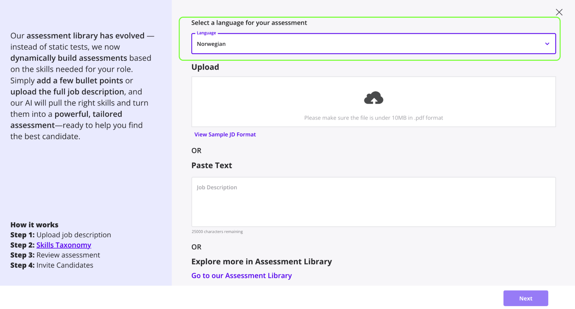This screenshot has width=575, height=309.
Task: Go to our Assessment Library link
Action: click(x=241, y=276)
